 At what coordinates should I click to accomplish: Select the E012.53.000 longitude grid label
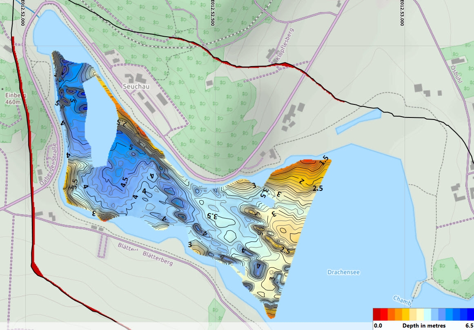(402, 13)
